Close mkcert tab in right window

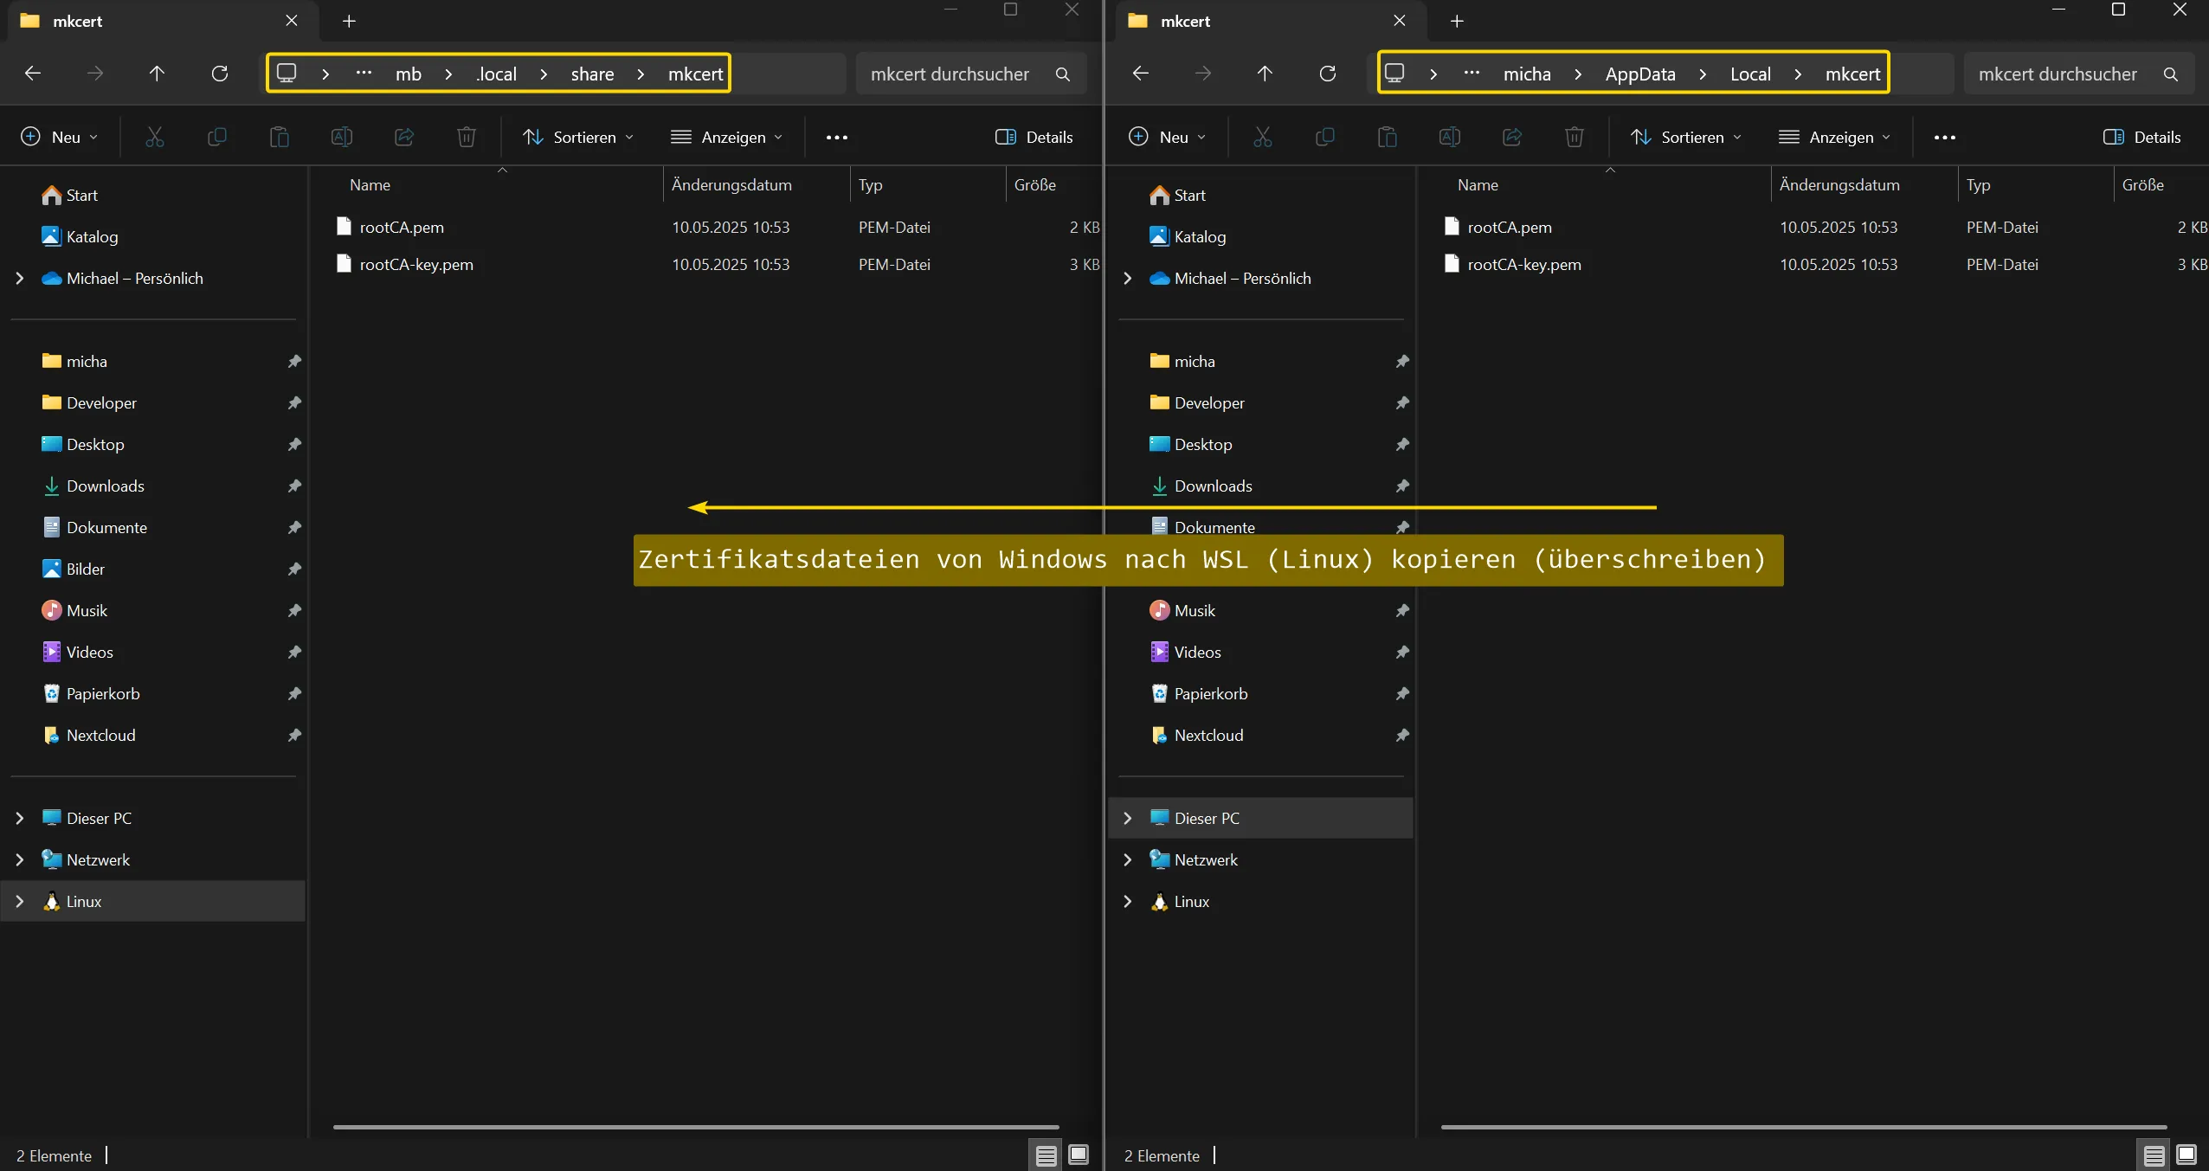[1400, 21]
